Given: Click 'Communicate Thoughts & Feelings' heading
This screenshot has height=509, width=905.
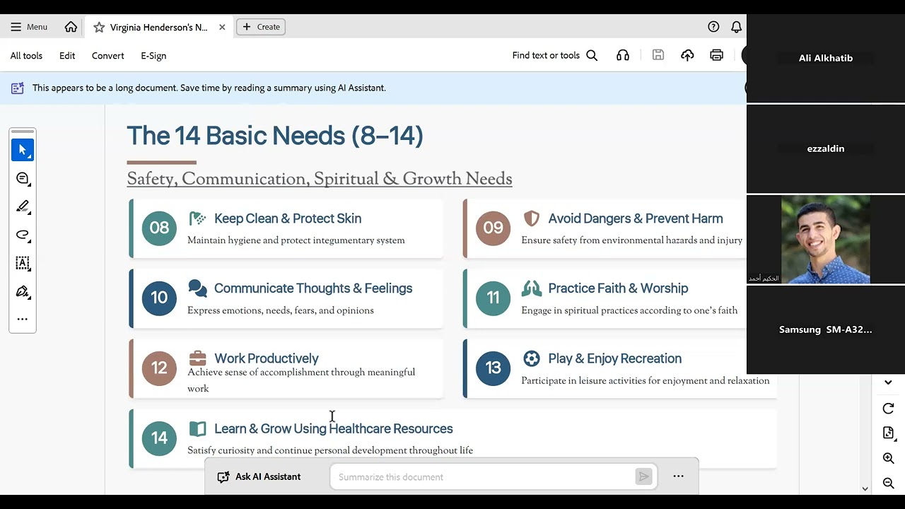Looking at the screenshot, I should [313, 288].
